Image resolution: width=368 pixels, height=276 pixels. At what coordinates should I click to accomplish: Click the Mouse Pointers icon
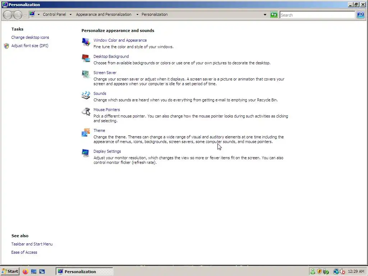tap(86, 111)
